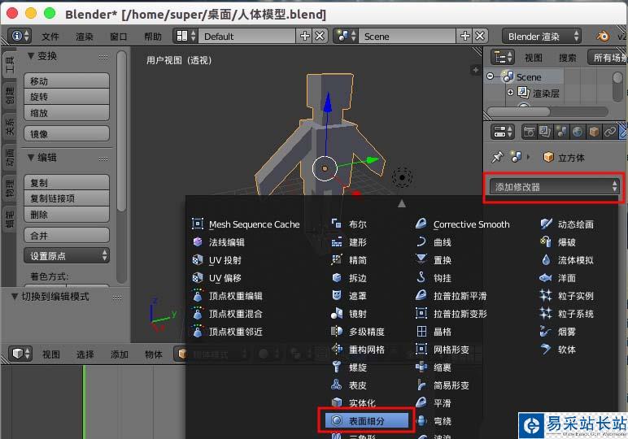Click the 实体化 solidify icon

click(337, 402)
